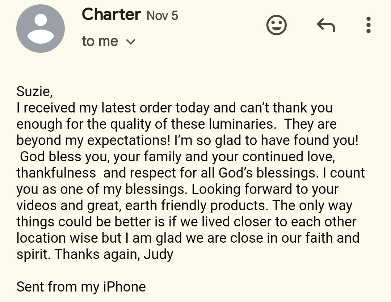Viewport: 391px width, 302px height.
Task: Click the "Nov 5" date label
Action: coord(162,16)
